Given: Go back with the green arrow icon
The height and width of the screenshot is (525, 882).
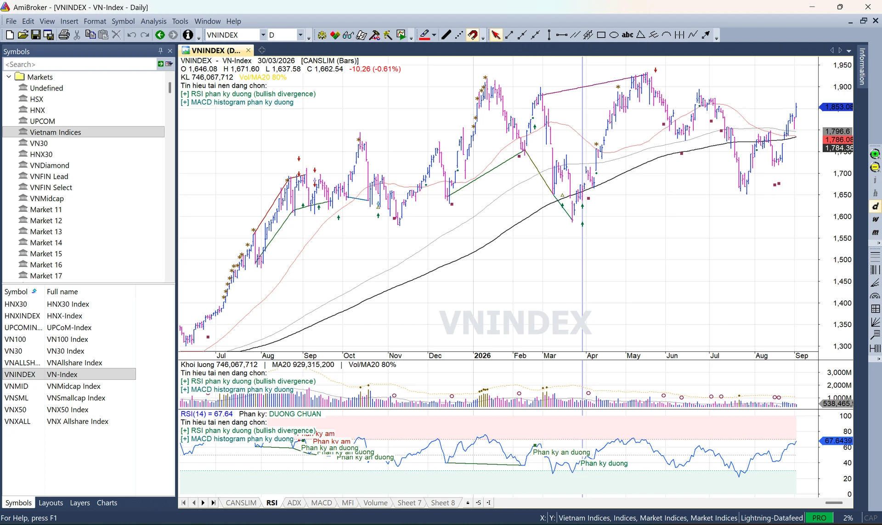Looking at the screenshot, I should point(160,35).
